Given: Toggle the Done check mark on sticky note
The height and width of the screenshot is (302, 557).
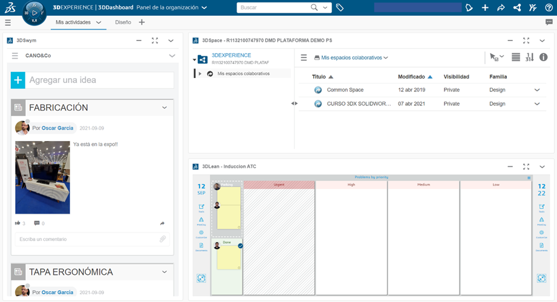Looking at the screenshot, I should click(x=241, y=246).
